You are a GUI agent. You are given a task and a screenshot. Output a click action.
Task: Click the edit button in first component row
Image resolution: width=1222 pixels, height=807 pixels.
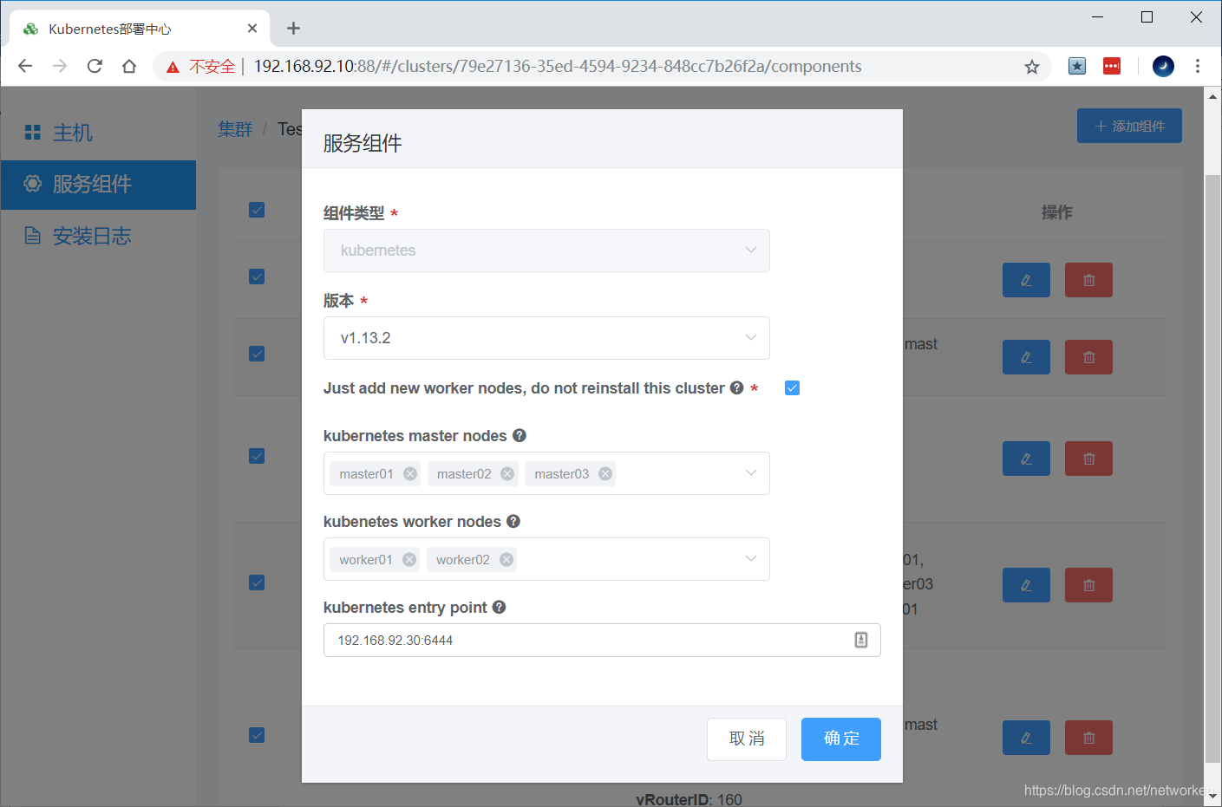[x=1026, y=280]
